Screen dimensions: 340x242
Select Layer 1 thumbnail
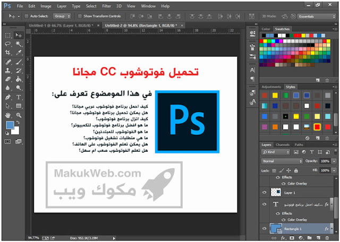point(276,193)
